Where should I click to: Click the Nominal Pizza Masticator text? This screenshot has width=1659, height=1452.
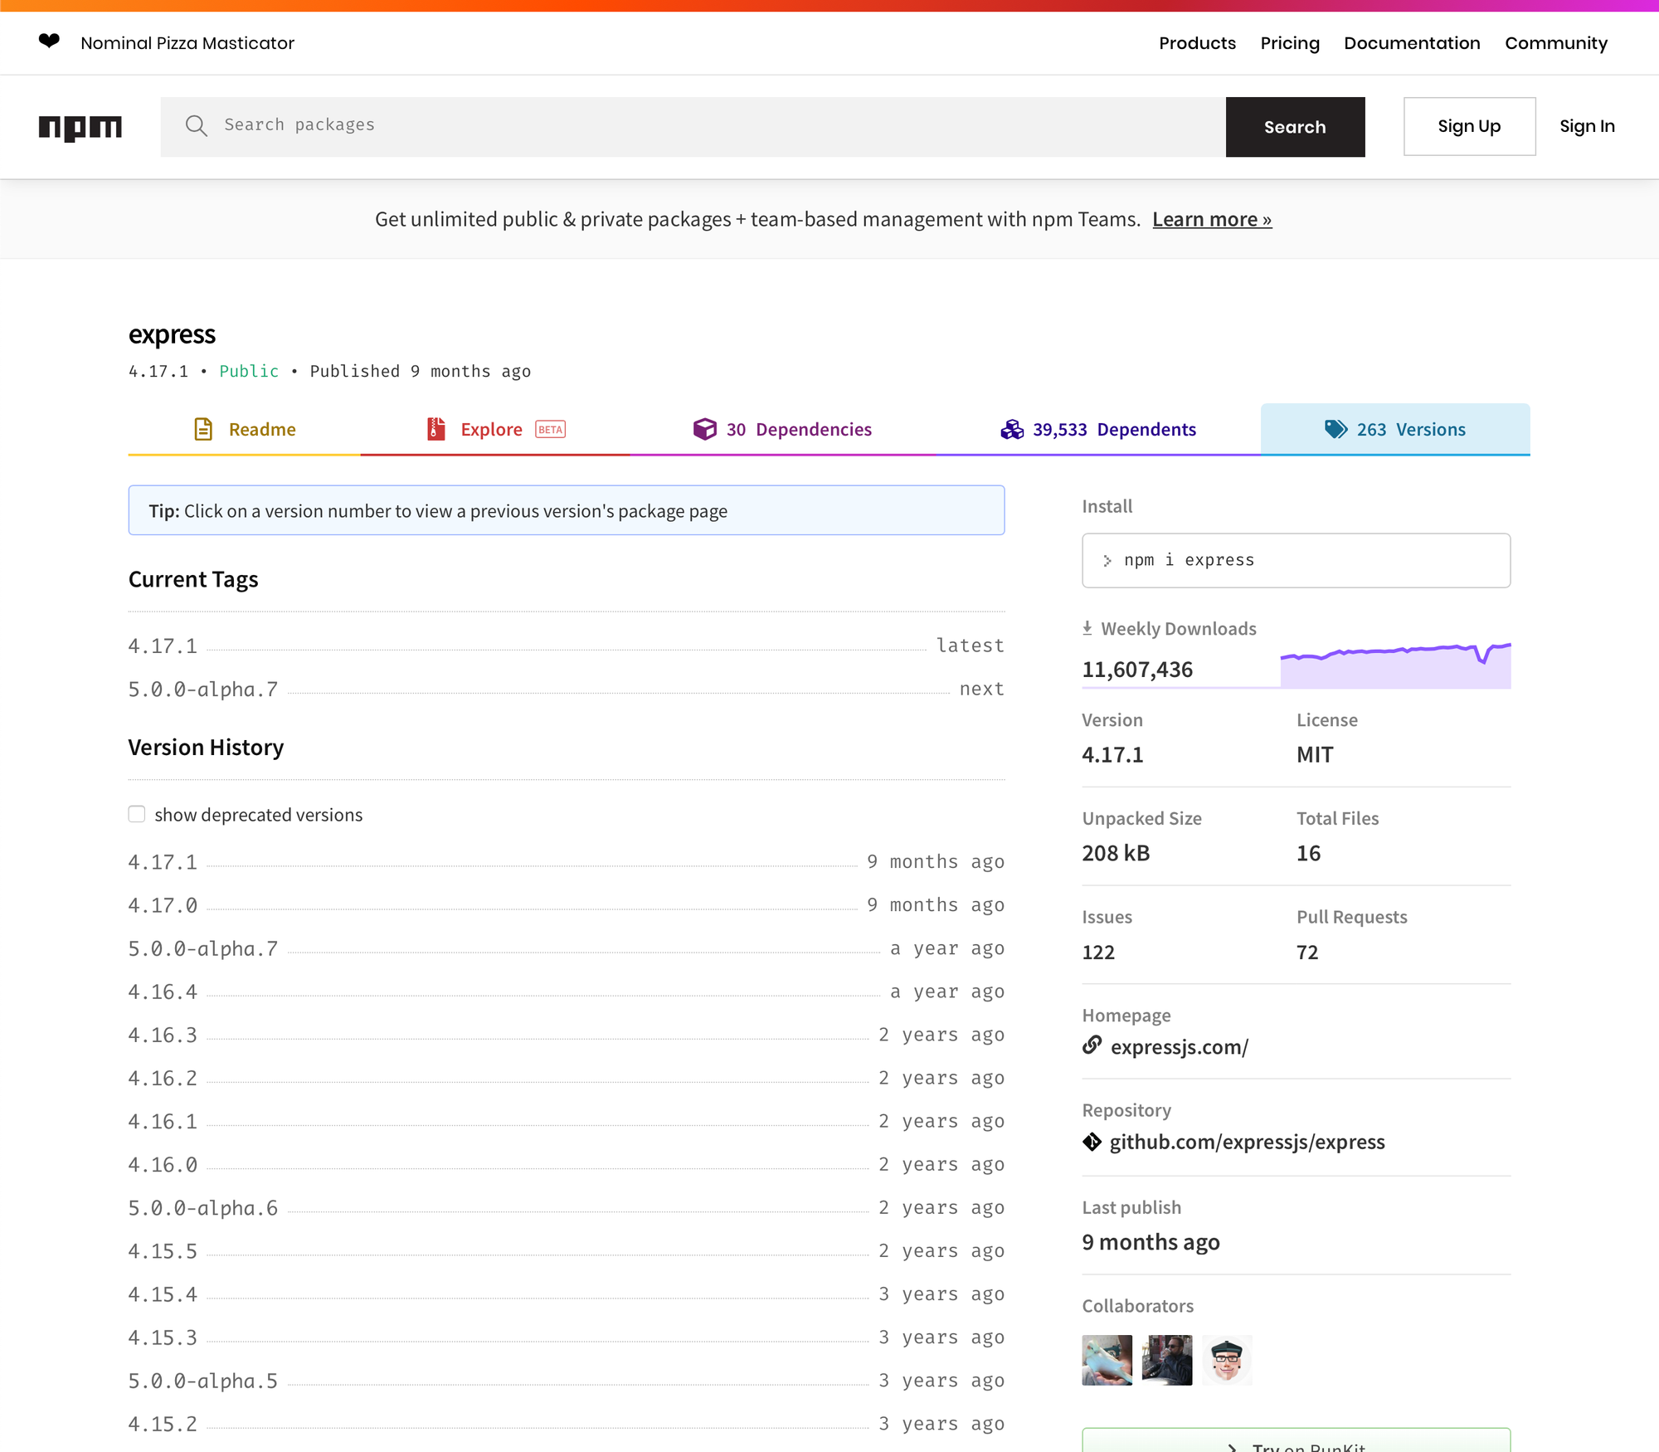(187, 43)
